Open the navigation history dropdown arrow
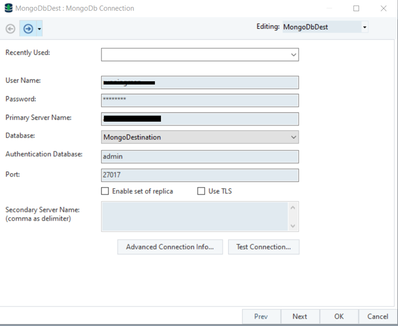The height and width of the screenshot is (326, 398). tap(39, 29)
